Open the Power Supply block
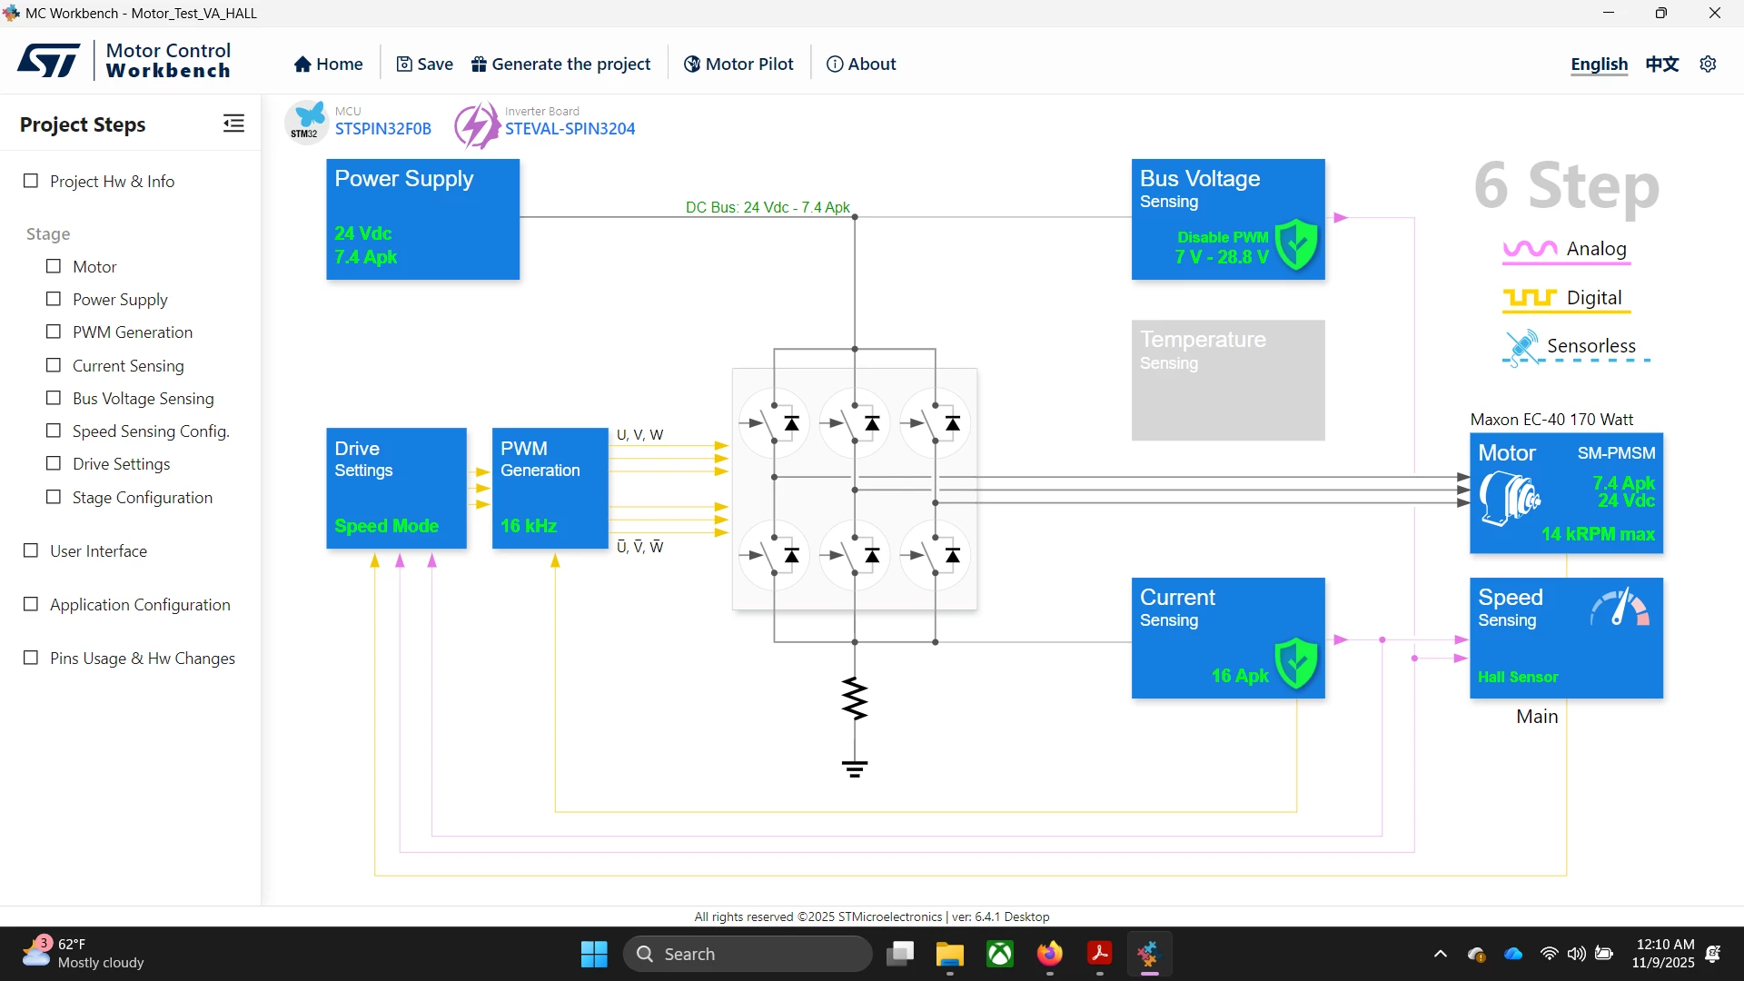The width and height of the screenshot is (1744, 981). click(422, 219)
